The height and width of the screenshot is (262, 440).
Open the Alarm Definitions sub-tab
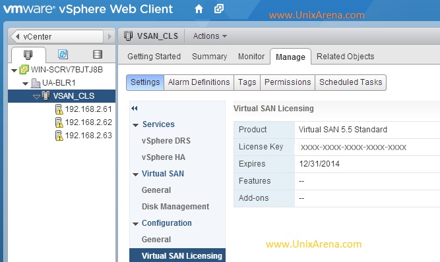click(199, 82)
